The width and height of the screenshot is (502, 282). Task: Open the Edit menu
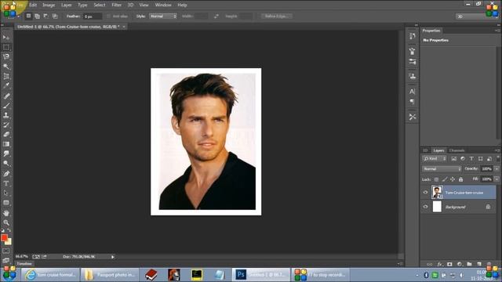[x=33, y=5]
